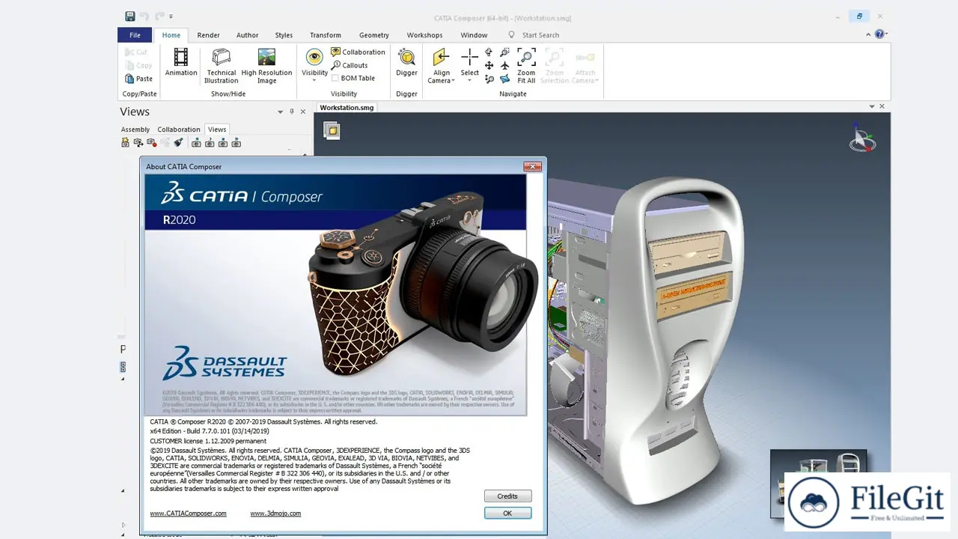The height and width of the screenshot is (539, 958).
Task: Close the Workstation.smg document view
Action: (882, 106)
